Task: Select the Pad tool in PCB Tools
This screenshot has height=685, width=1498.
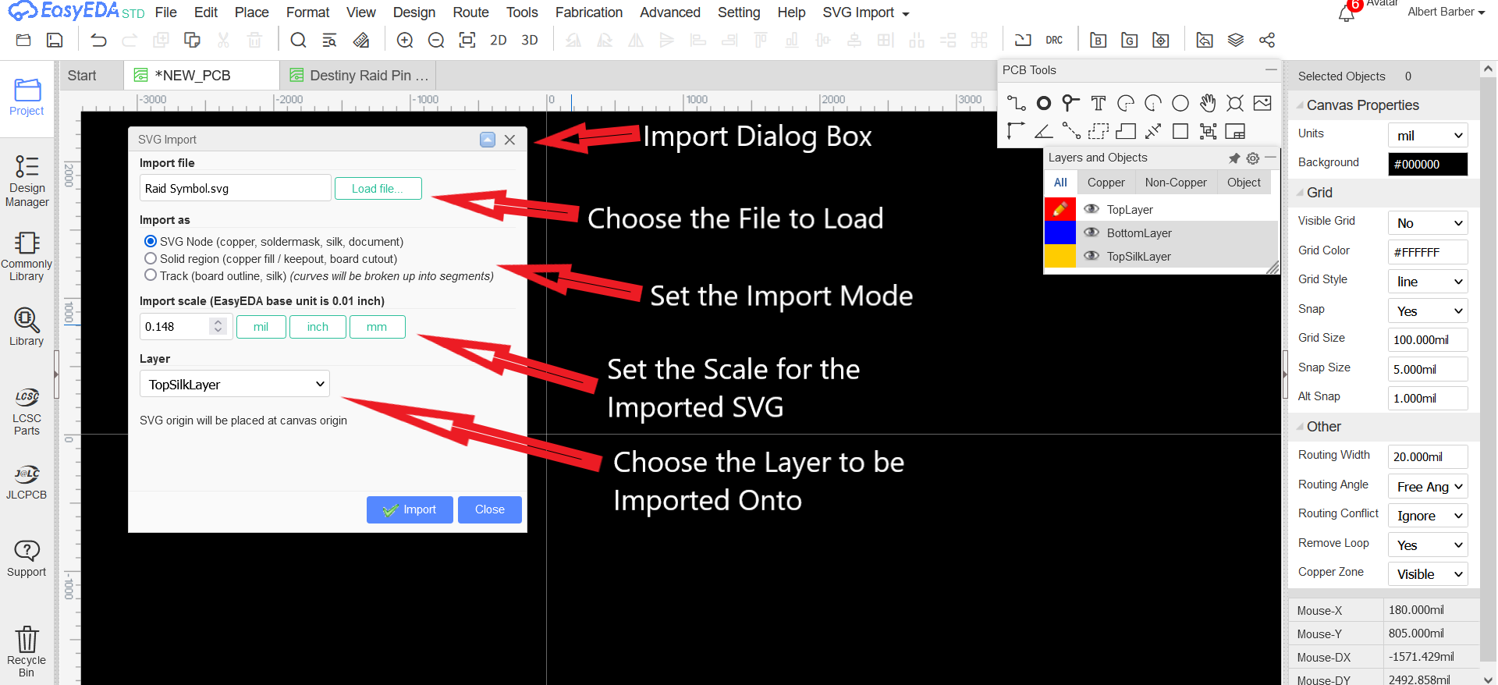Action: point(1043,103)
